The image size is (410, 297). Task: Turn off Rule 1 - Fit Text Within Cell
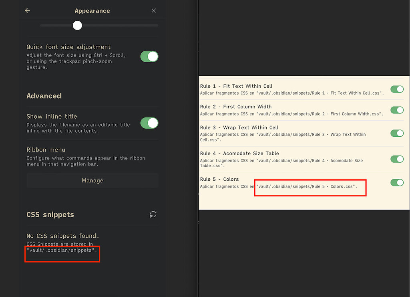pyautogui.click(x=397, y=89)
